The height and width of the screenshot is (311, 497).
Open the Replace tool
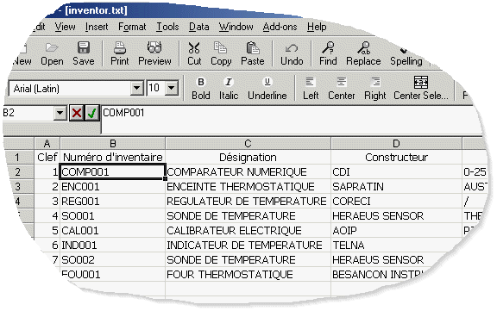click(x=363, y=53)
